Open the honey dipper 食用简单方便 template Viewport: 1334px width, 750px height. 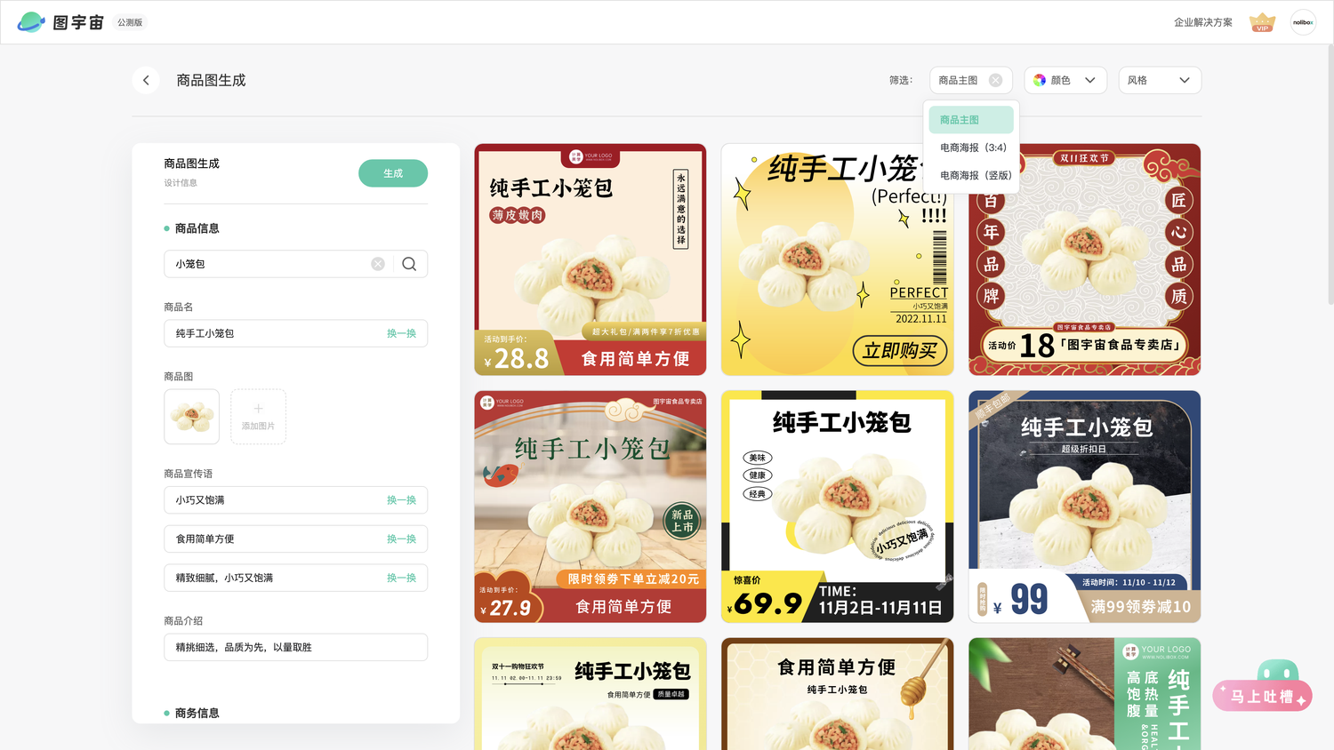[x=838, y=694]
